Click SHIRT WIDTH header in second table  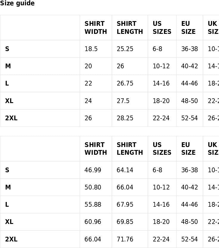coord(96,149)
